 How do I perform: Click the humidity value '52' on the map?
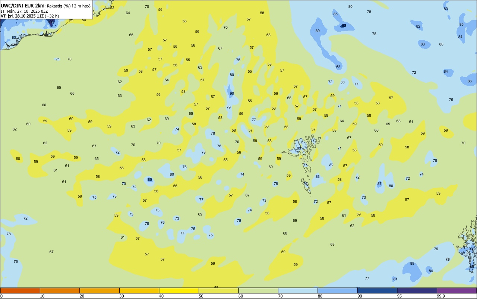click(x=112, y=7)
